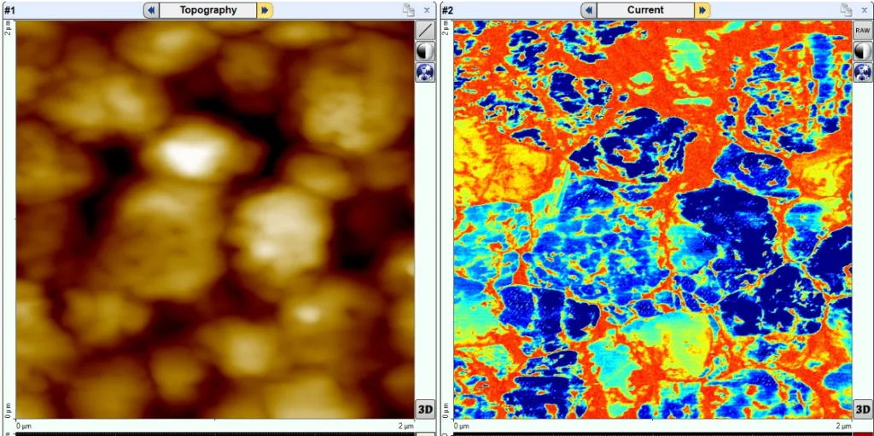Copy Topography panel image

(x=409, y=9)
